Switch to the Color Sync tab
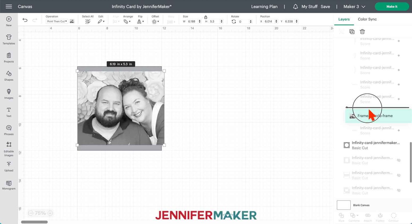Image resolution: width=412 pixels, height=224 pixels. 367,19
